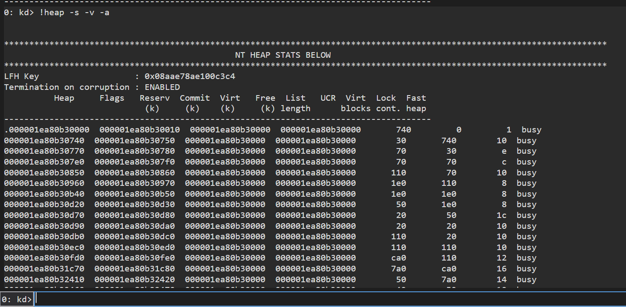Click the kd command input field
Image resolution: width=626 pixels, height=307 pixels.
tap(326, 299)
